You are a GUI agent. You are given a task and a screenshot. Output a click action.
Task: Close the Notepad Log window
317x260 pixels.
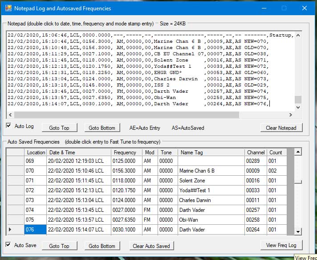click(x=305, y=8)
